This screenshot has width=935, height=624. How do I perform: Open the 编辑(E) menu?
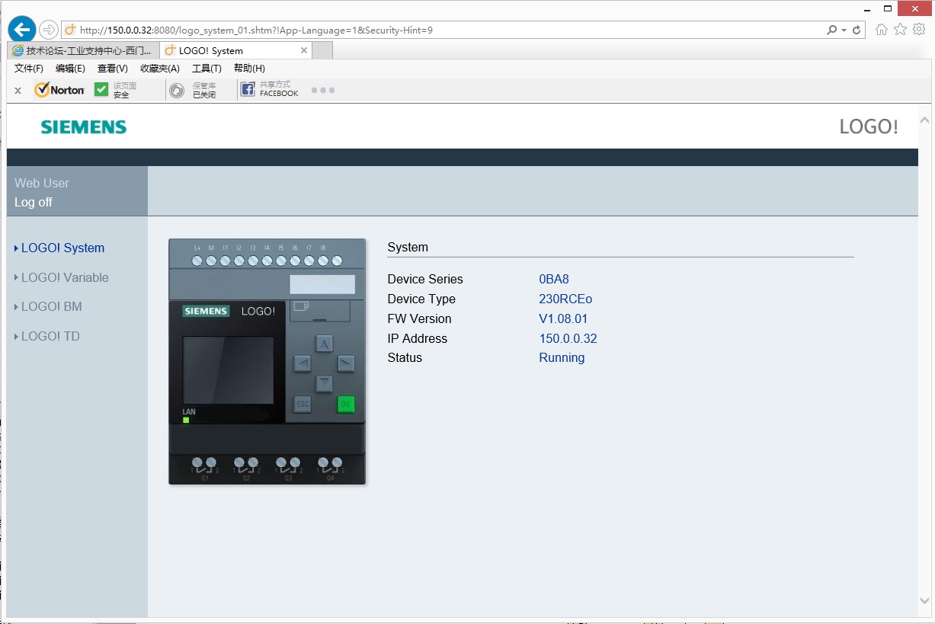tap(70, 69)
